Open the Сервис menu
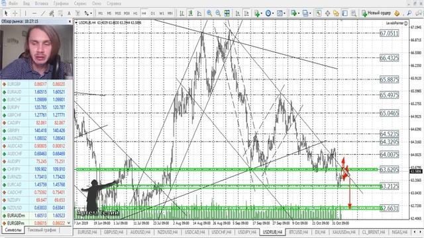The image size is (424, 238). (80, 3)
